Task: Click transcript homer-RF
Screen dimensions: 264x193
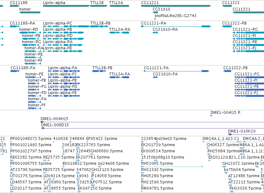Action: [x=33, y=64]
